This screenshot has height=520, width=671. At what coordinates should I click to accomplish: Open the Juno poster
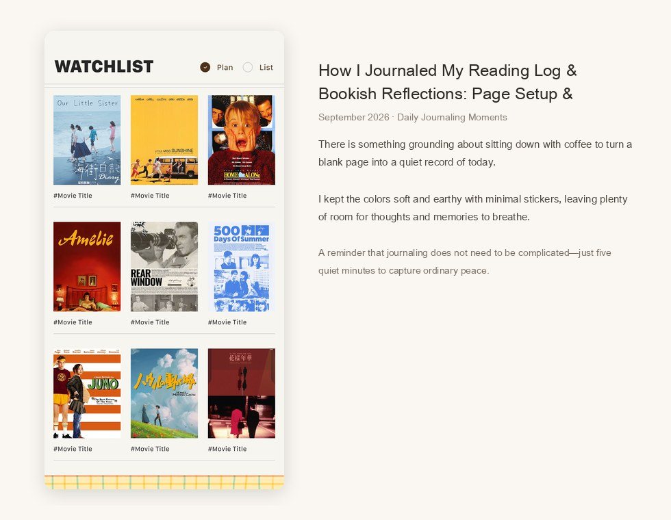pyautogui.click(x=87, y=393)
